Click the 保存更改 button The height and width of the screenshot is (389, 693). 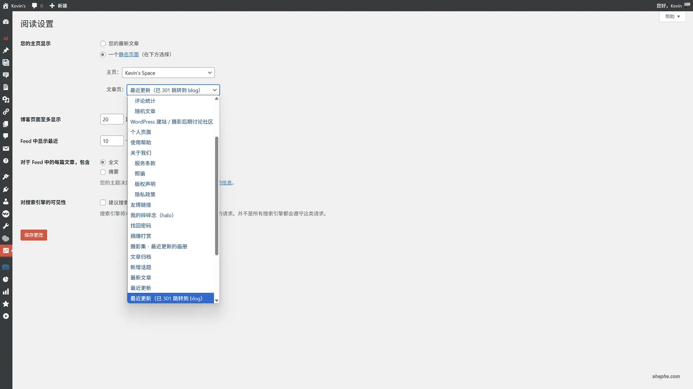tap(34, 235)
